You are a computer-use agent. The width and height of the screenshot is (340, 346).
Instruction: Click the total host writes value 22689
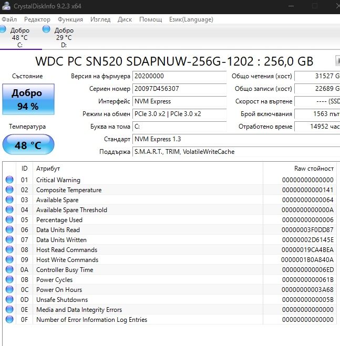(317, 89)
